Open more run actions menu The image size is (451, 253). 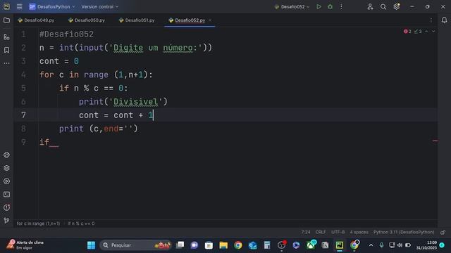341,6
